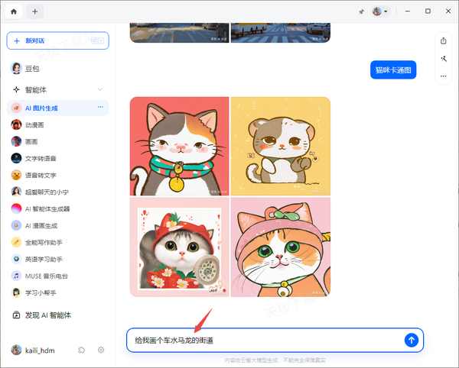The width and height of the screenshot is (459, 368).
Task: Click the 画画 avatar icon
Action: click(16, 142)
